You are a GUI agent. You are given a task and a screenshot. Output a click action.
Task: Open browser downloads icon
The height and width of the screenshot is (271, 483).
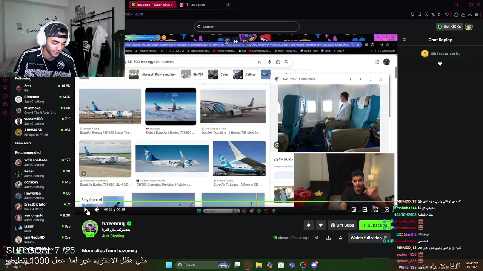point(470,14)
